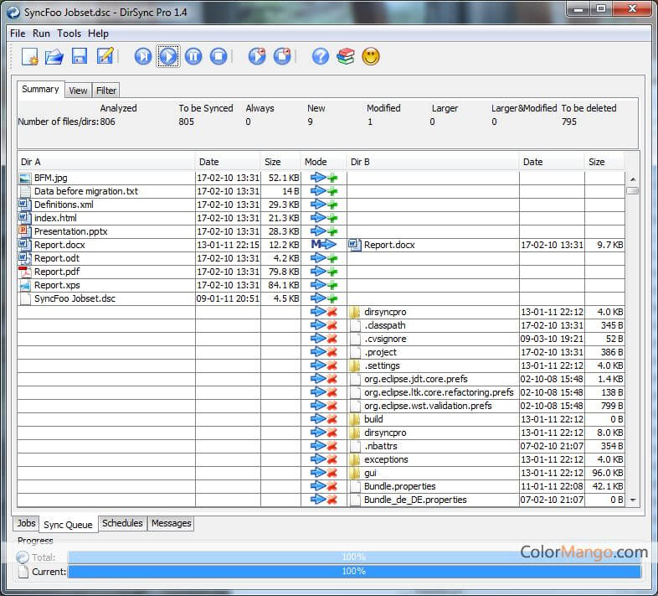Viewport: 658px width, 596px height.
Task: Click the copy-new mode icon for Report.pdf
Action: [324, 272]
